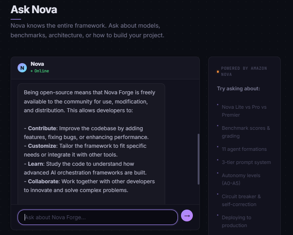This screenshot has height=235, width=293.
Task: Focus the Ask about Nova Forge input
Action: (x=98, y=217)
